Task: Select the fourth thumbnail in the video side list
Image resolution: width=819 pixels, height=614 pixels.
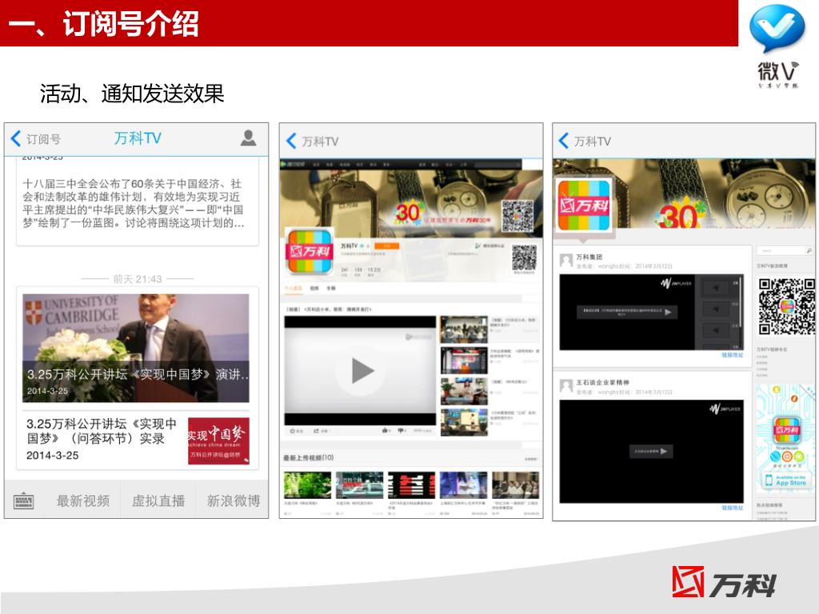Action: pyautogui.click(x=464, y=422)
